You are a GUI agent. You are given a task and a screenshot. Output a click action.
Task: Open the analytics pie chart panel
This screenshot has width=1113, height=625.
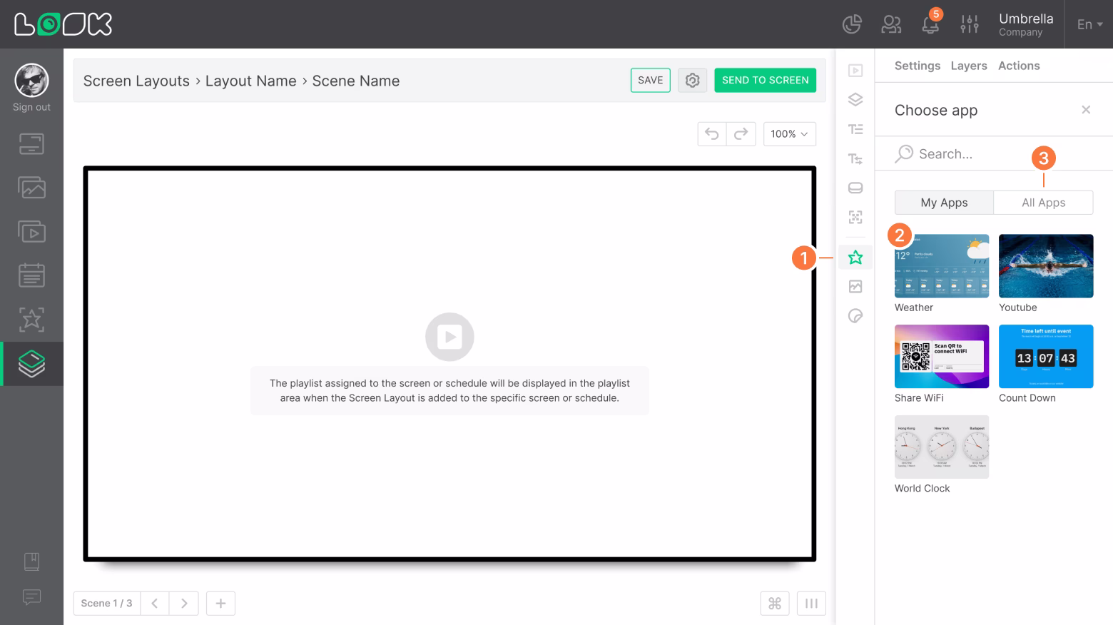851,24
